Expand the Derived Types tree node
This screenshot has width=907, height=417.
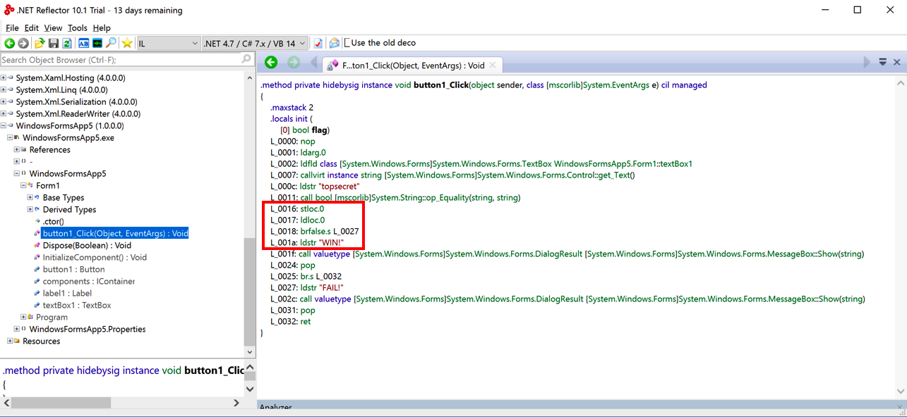(30, 210)
